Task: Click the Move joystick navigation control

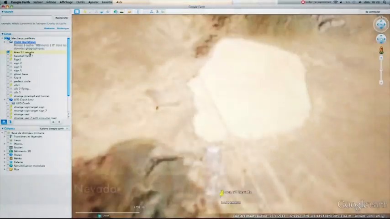Action: pos(381,39)
